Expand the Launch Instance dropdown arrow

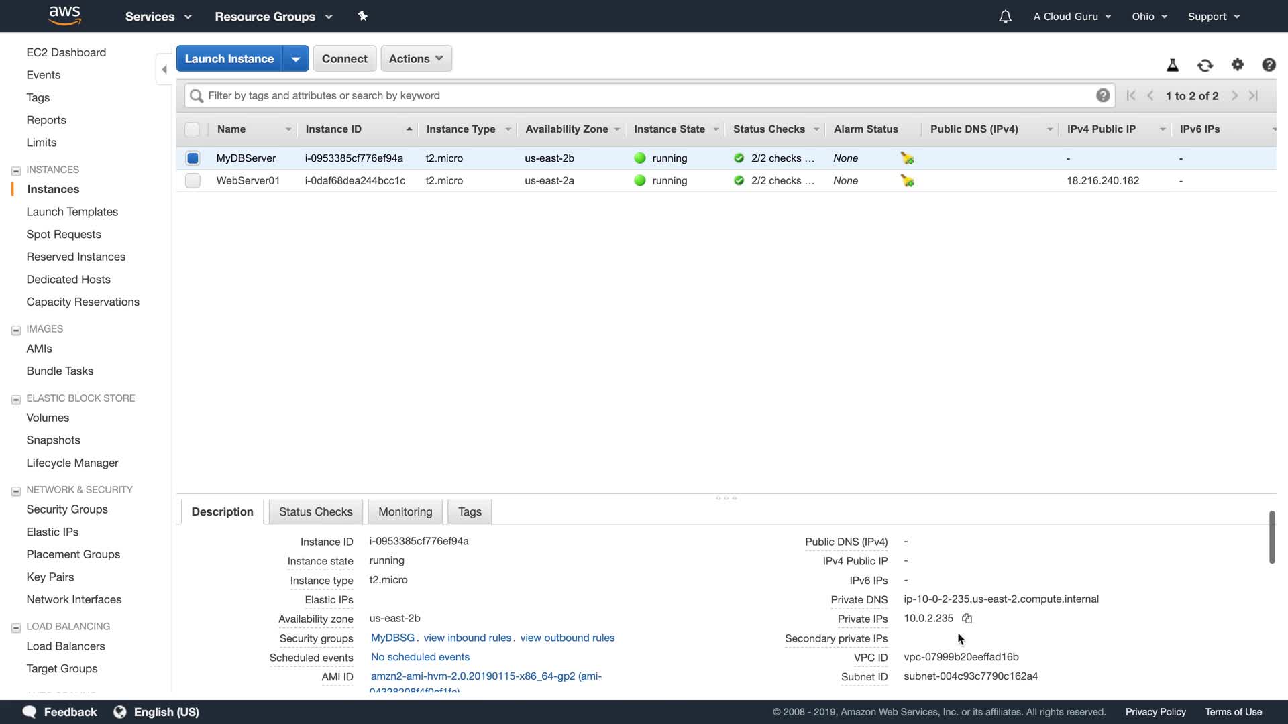tap(296, 59)
